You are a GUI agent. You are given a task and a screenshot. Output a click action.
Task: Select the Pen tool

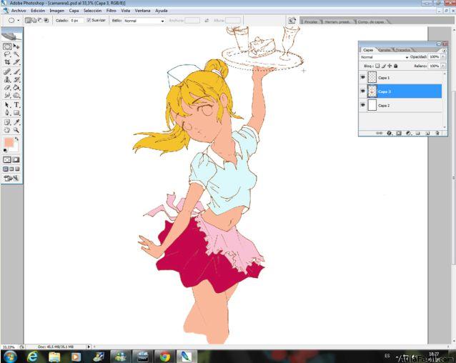(7, 112)
